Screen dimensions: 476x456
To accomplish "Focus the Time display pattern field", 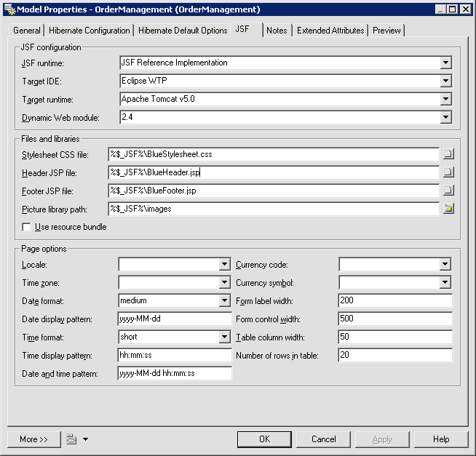I will coord(175,356).
